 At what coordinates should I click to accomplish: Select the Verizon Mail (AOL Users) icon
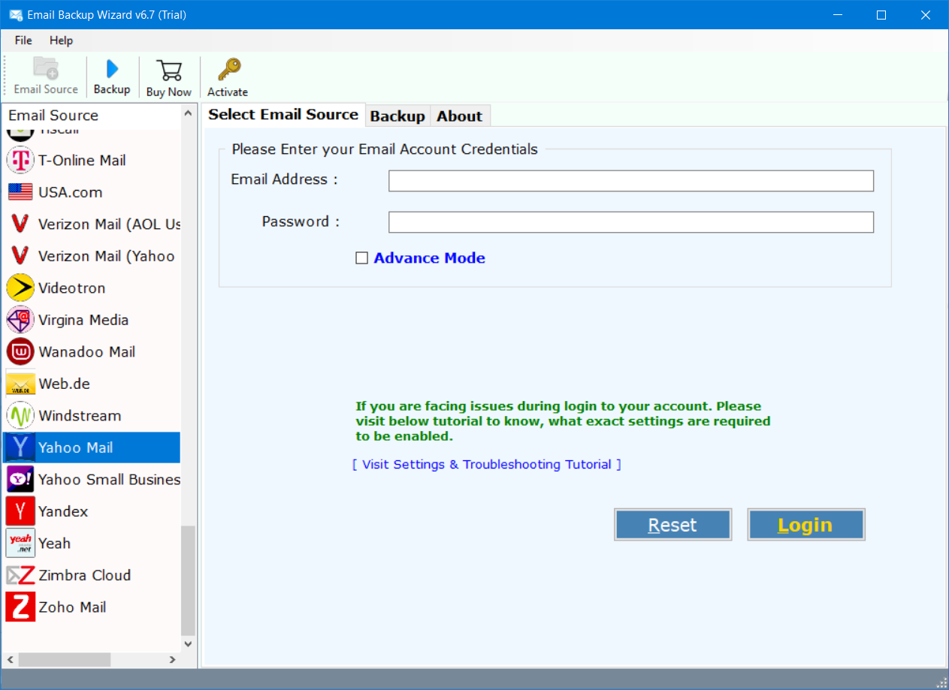(x=20, y=224)
